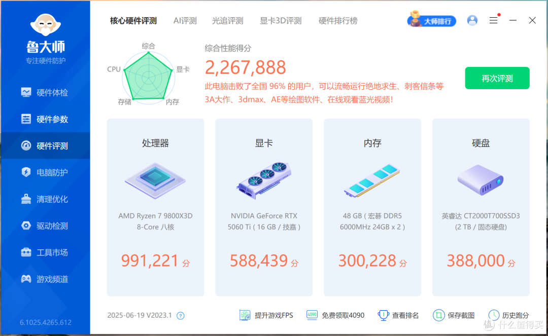Viewport: 548px width, 336px height.
Task: Open the 工具市场 toolbox icon
Action: [26, 252]
